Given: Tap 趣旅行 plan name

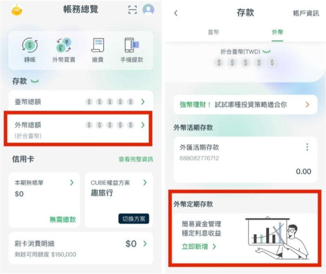Looking at the screenshot, I should pyautogui.click(x=102, y=193).
